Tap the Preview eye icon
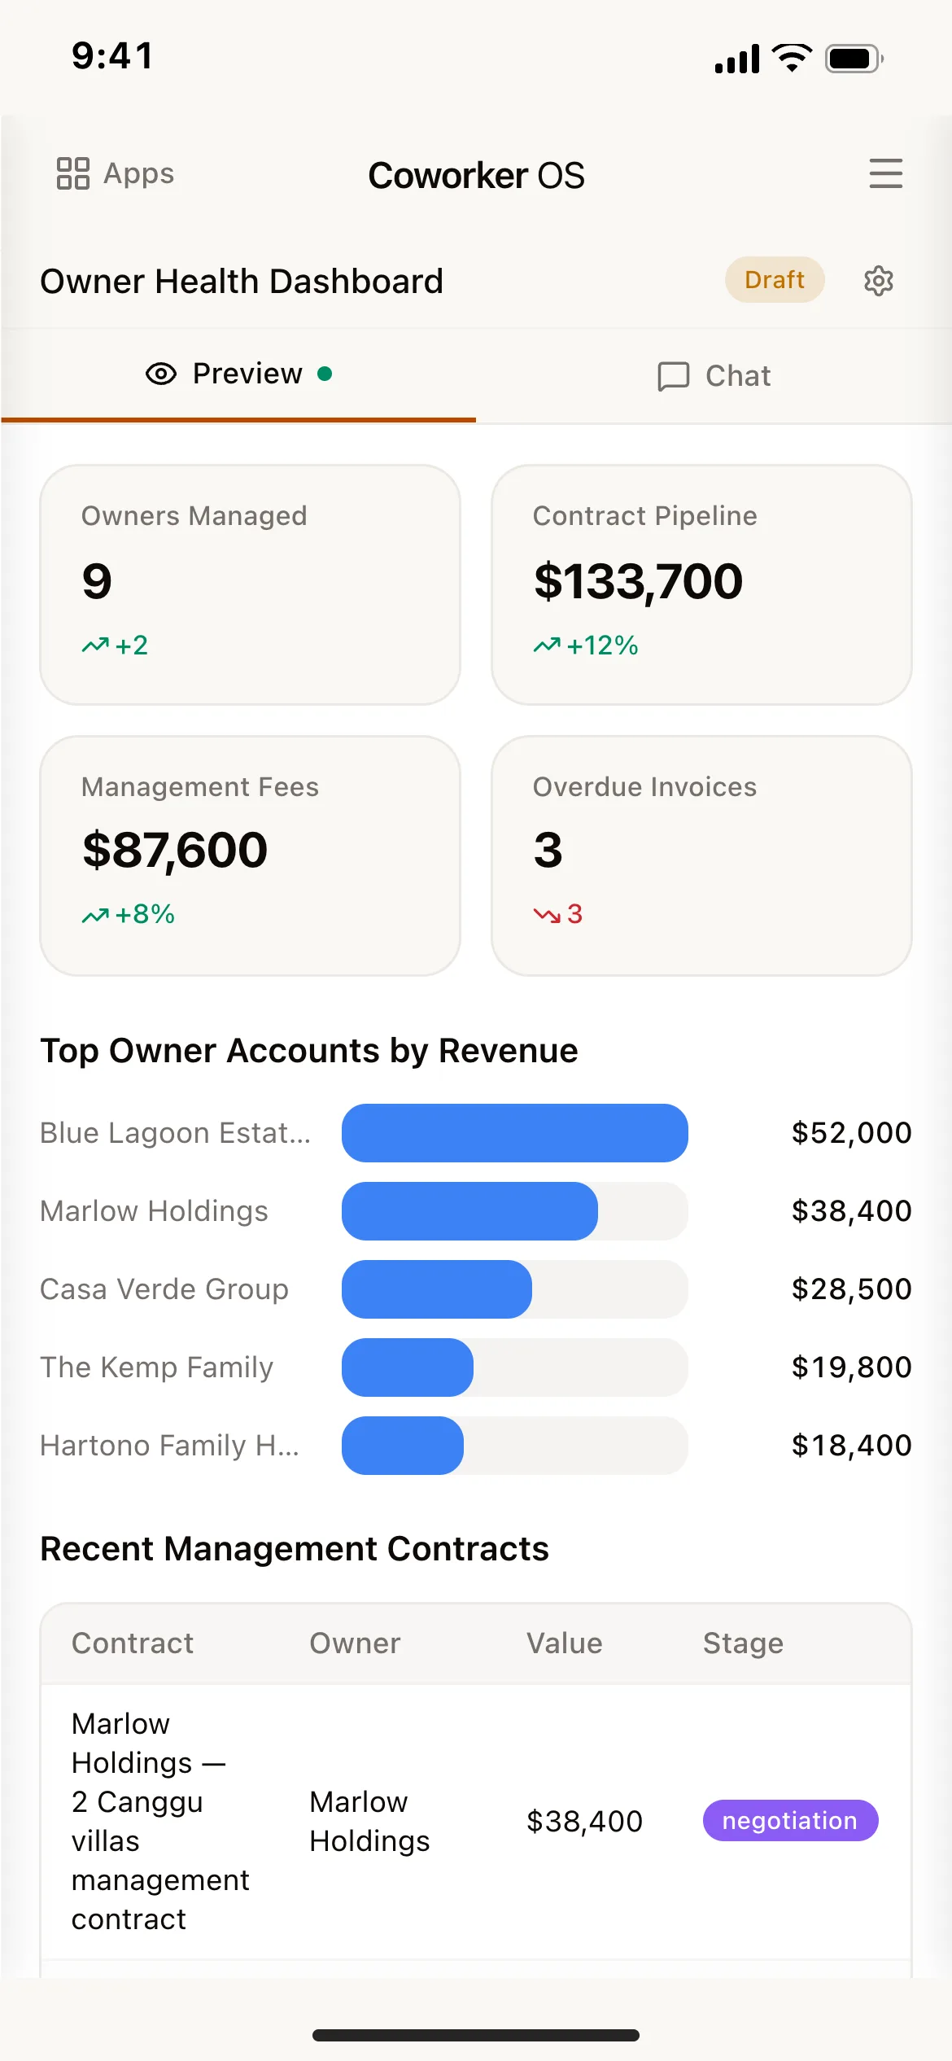Image resolution: width=952 pixels, height=2061 pixels. click(x=161, y=374)
